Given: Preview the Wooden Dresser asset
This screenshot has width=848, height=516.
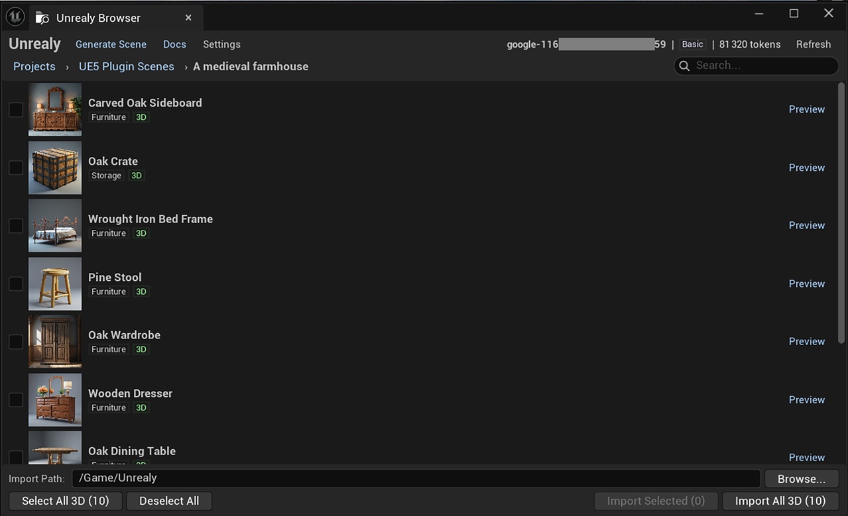Looking at the screenshot, I should coord(807,399).
